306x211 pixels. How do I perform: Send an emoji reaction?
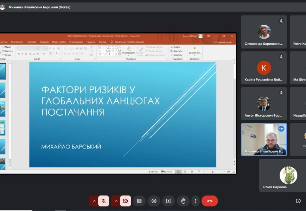tap(154, 201)
